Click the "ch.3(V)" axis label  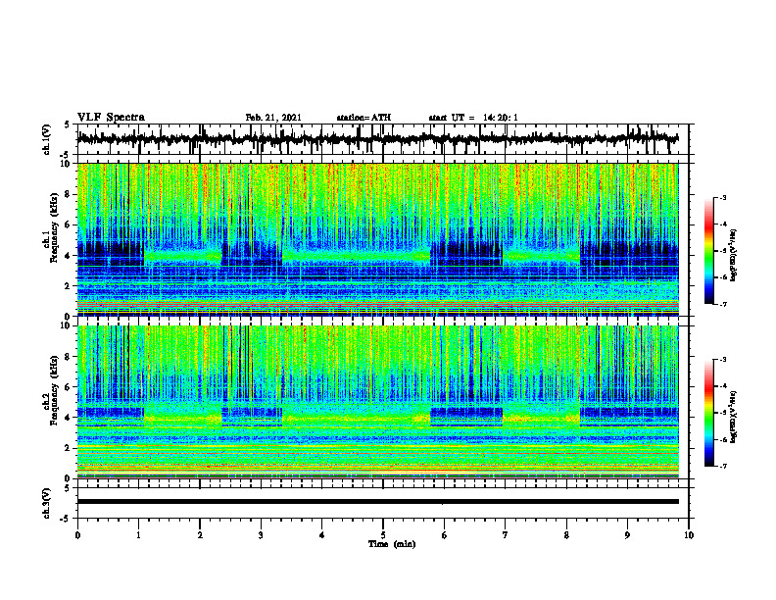[47, 503]
